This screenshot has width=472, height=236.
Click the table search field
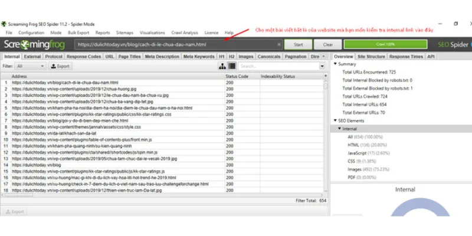279,66
